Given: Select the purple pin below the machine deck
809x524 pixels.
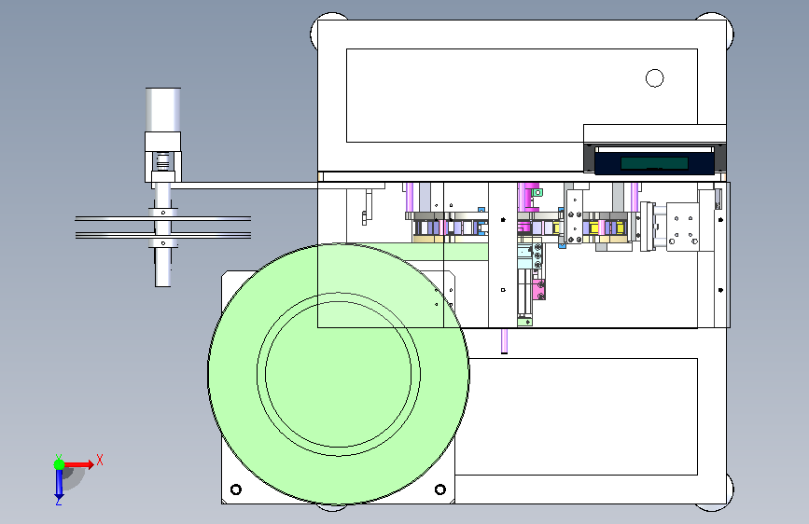Looking at the screenshot, I should pos(504,341).
